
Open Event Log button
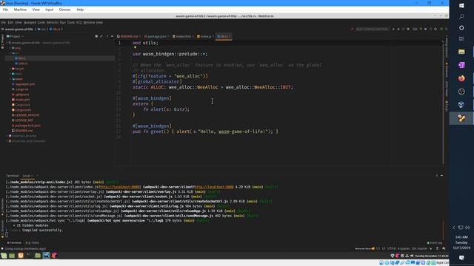pos(435,243)
